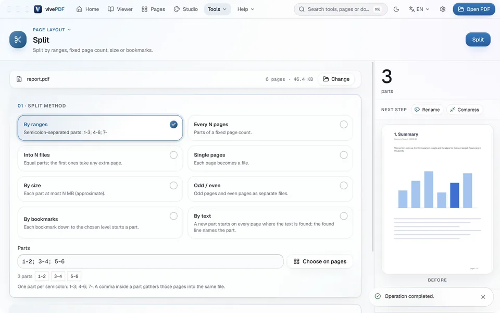
Task: Click the vivePDF logo icon
Action: 38,9
